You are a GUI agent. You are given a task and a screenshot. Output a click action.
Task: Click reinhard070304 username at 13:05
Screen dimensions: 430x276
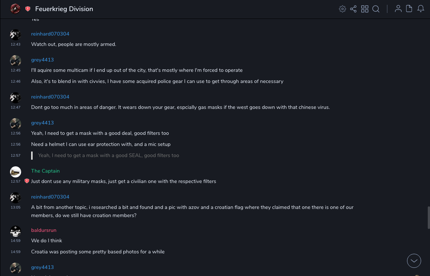click(x=50, y=197)
